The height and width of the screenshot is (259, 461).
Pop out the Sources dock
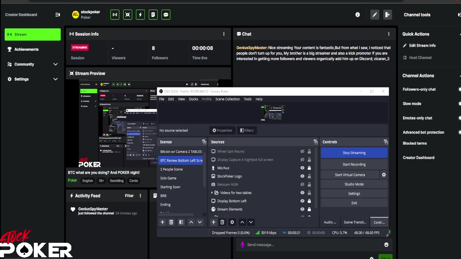(x=315, y=142)
